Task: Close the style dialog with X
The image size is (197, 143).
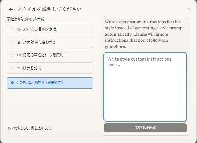Action: tap(188, 9)
